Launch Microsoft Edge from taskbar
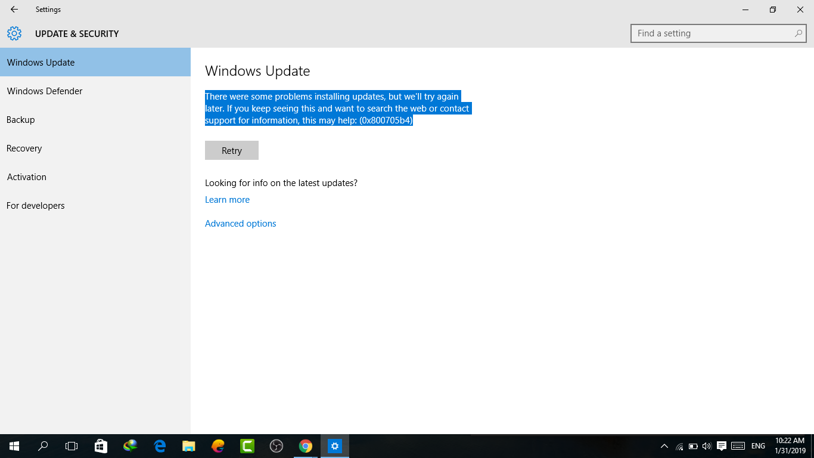 tap(160, 446)
